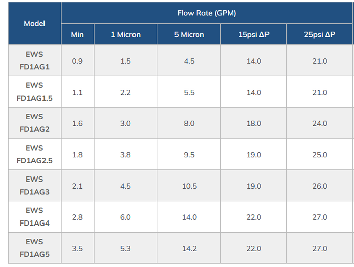Select the 1 Micron column header
Viewport: 354px width, 267px height.
(x=125, y=35)
